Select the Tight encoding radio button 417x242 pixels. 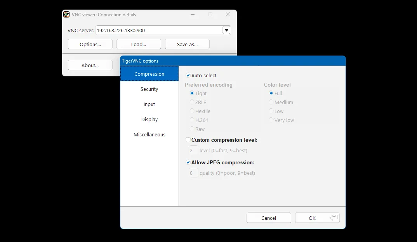[192, 93]
